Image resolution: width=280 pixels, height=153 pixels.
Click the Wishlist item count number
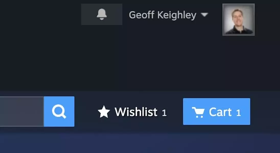[164, 113]
